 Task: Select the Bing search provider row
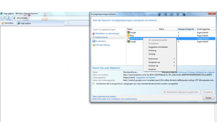coord(171,36)
